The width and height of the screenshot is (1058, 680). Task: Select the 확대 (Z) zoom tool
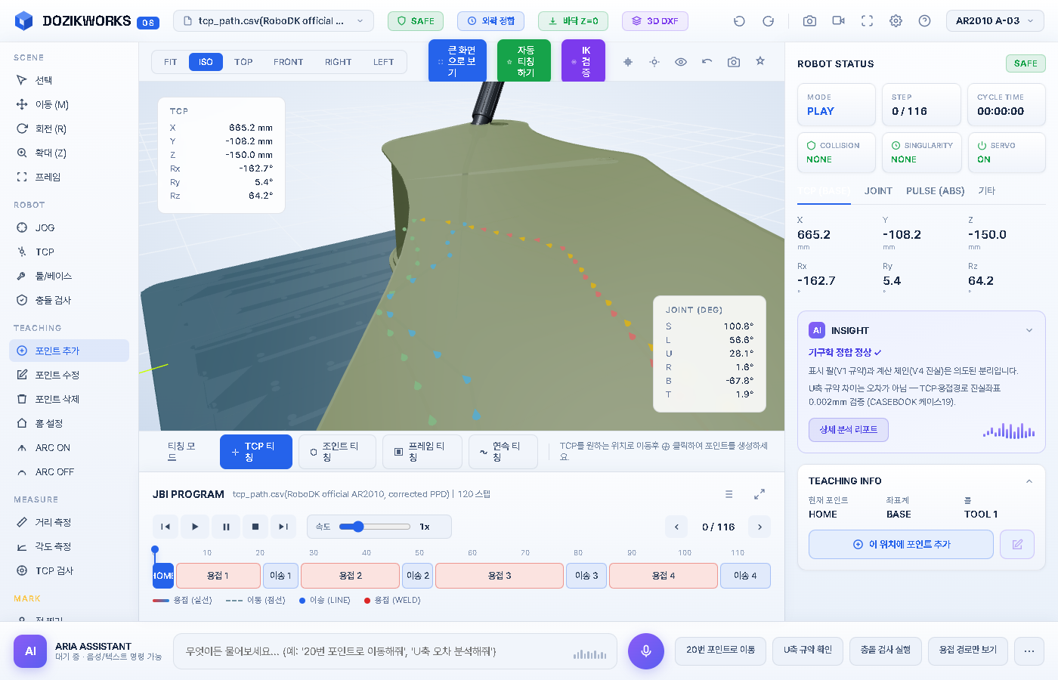click(x=69, y=153)
